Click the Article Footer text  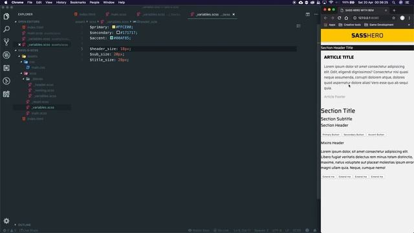334,96
